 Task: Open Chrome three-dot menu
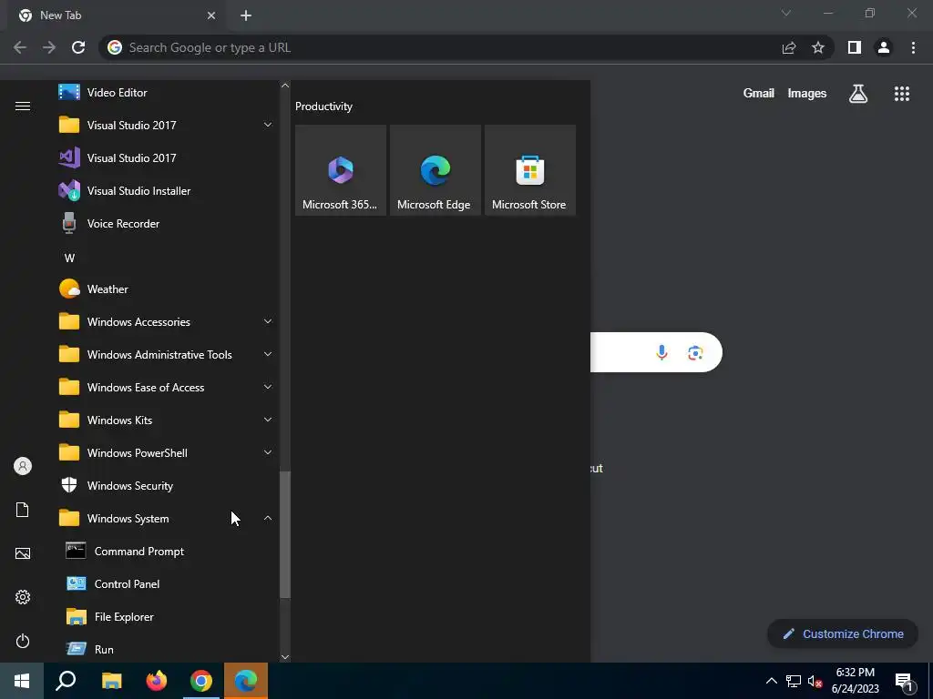point(913,47)
